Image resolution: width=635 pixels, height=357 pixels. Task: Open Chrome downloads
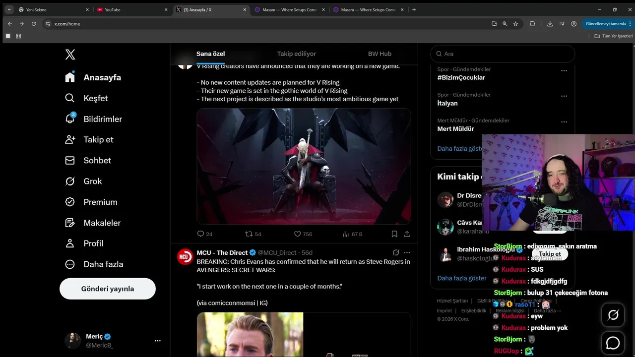click(550, 24)
